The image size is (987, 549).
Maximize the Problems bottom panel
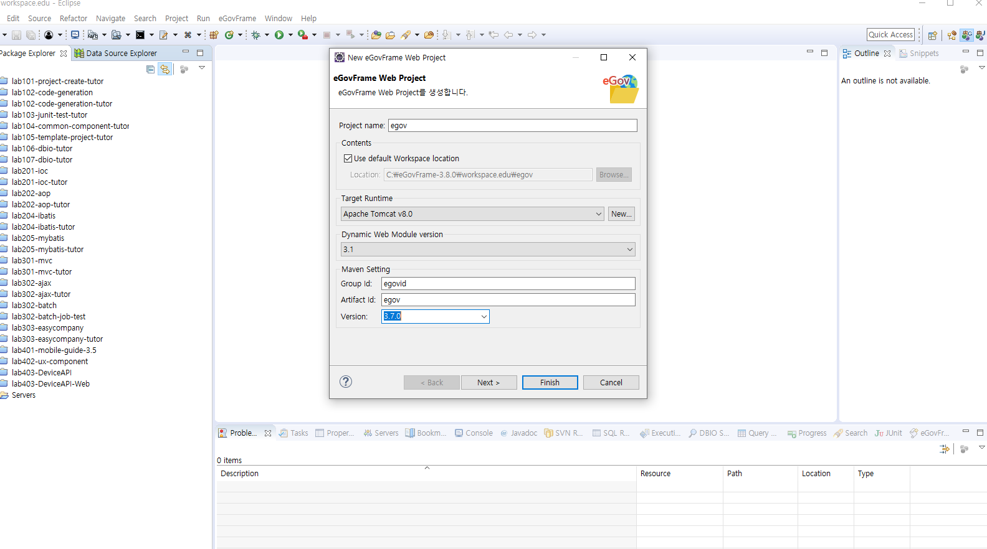(980, 432)
